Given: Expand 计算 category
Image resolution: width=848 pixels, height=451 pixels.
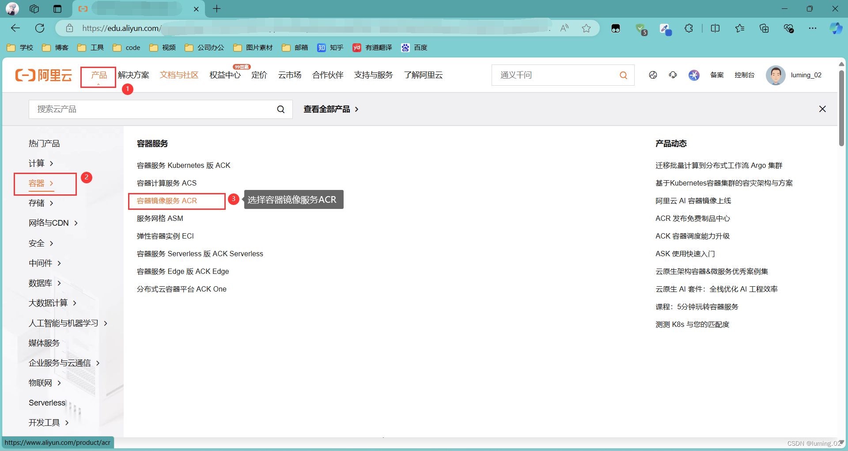Looking at the screenshot, I should click(41, 163).
